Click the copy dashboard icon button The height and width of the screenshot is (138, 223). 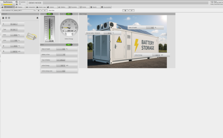125,11
